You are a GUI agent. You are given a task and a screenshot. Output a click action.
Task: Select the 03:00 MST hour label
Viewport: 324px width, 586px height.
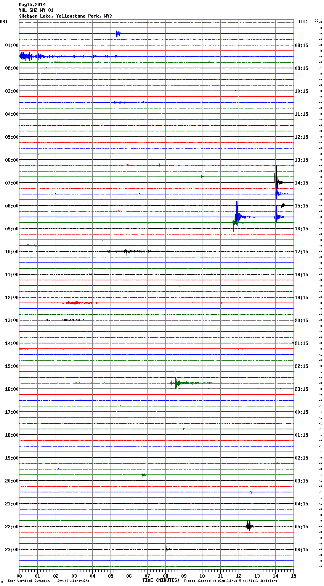coord(12,91)
